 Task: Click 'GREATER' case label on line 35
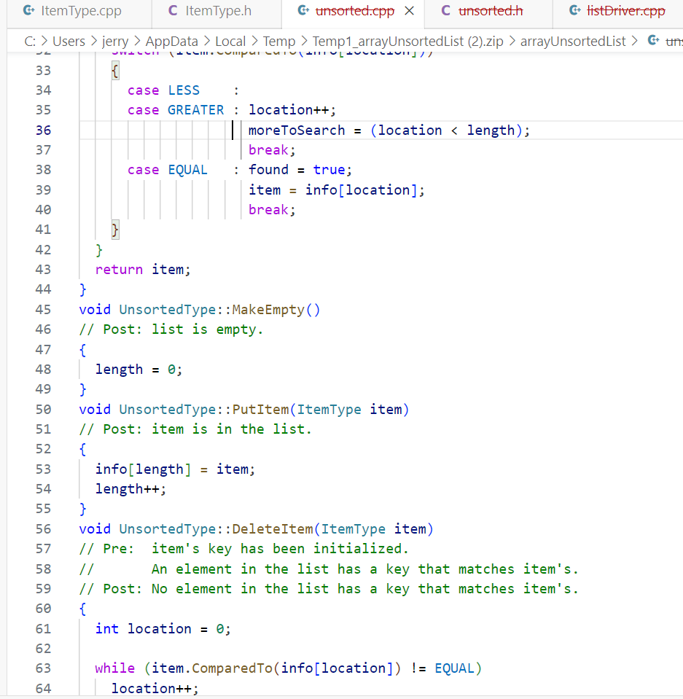tap(196, 109)
